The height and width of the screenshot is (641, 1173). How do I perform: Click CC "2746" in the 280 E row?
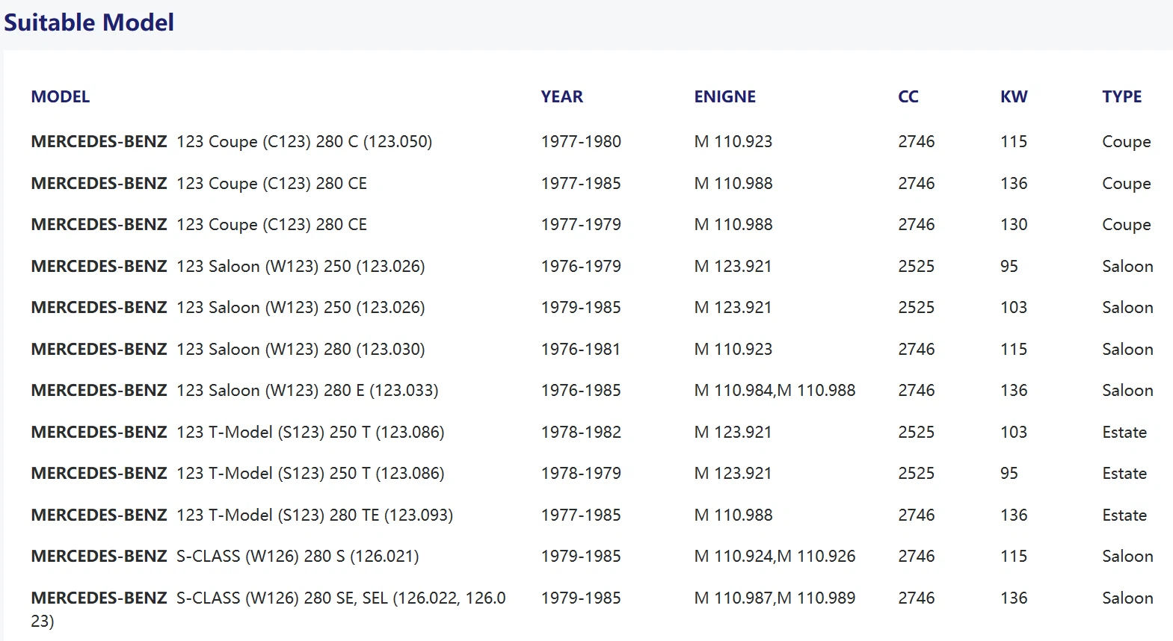(x=917, y=390)
